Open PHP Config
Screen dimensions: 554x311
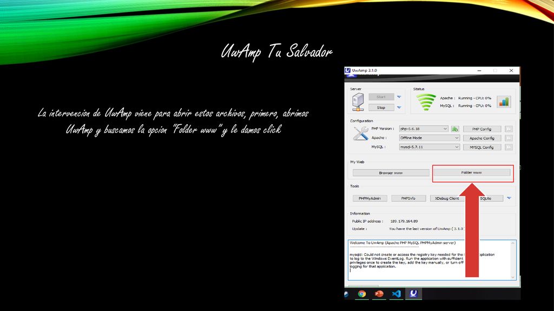click(x=482, y=129)
